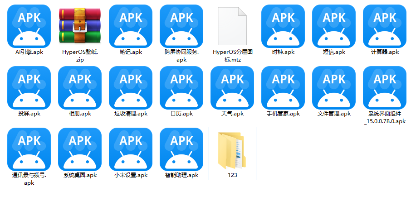The width and height of the screenshot is (411, 206).
Task: Select the 天气.apk file
Action: (x=232, y=87)
